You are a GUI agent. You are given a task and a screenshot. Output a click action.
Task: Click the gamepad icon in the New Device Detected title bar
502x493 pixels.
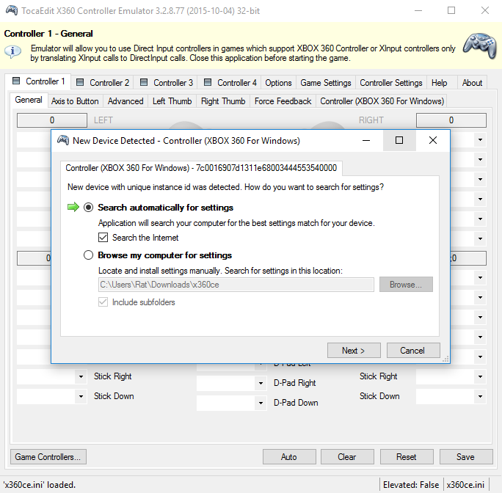[x=63, y=140]
